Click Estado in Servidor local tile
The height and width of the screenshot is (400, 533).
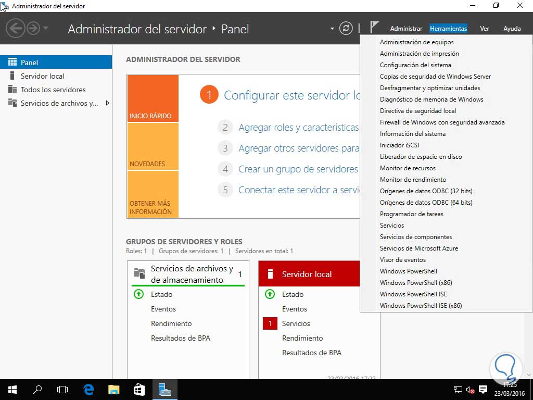click(293, 294)
